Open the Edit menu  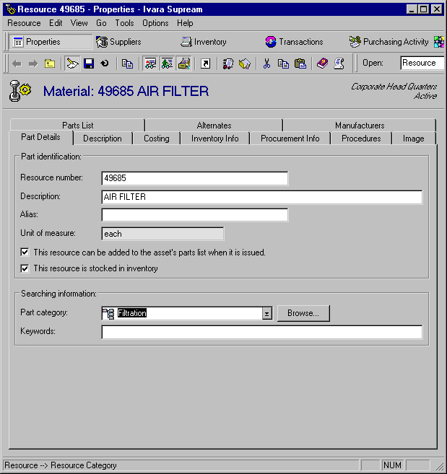(x=56, y=23)
